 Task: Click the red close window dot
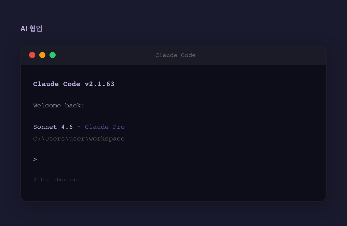(32, 55)
